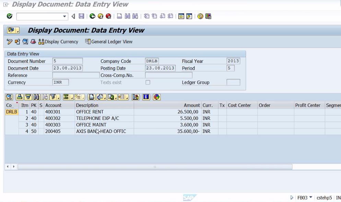Select account number 400302

point(53,119)
